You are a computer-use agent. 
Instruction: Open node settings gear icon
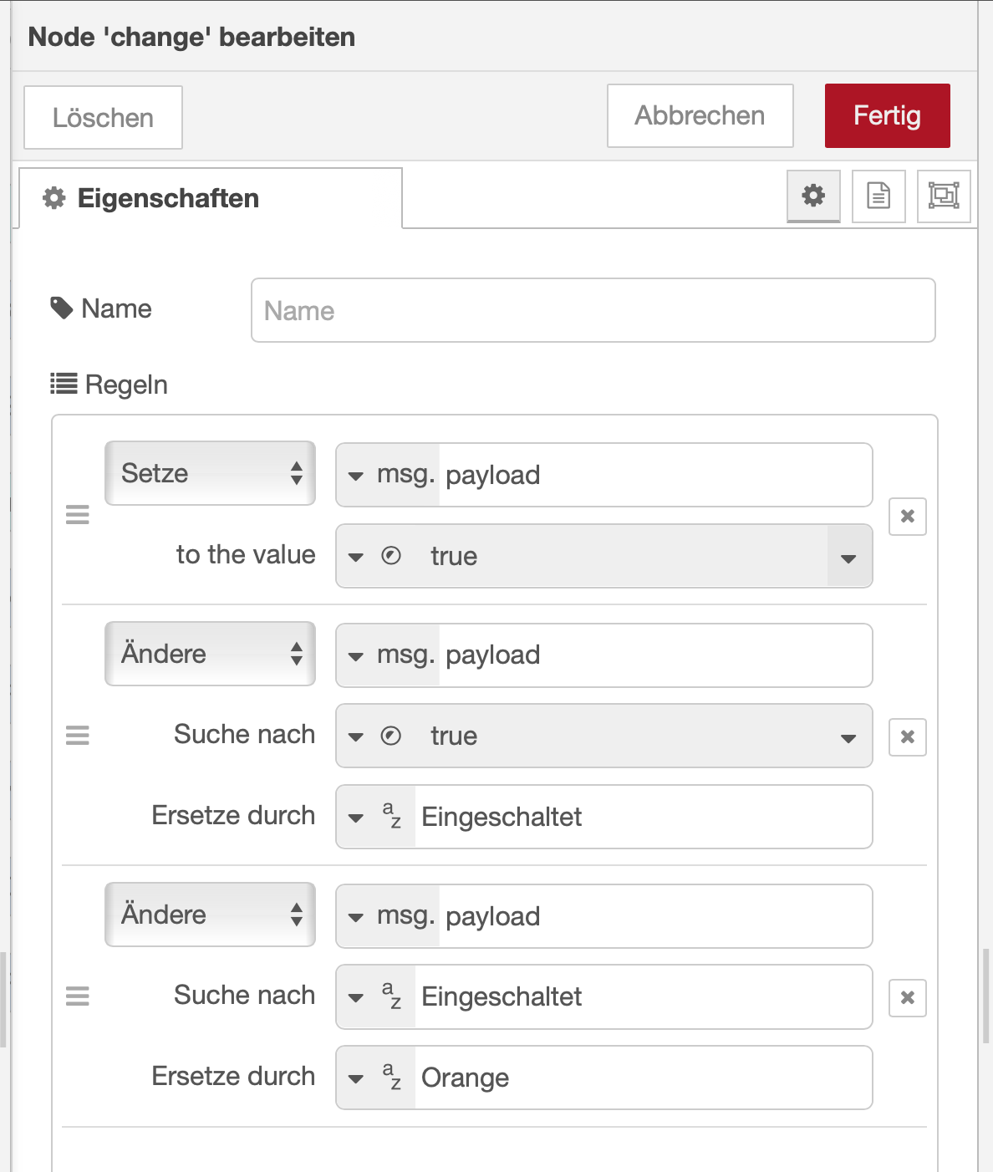point(813,196)
